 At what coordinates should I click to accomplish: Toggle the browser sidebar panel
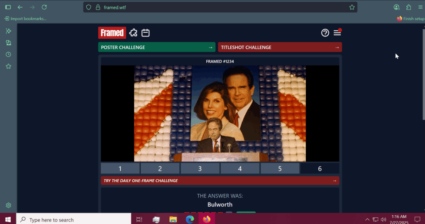click(x=8, y=7)
